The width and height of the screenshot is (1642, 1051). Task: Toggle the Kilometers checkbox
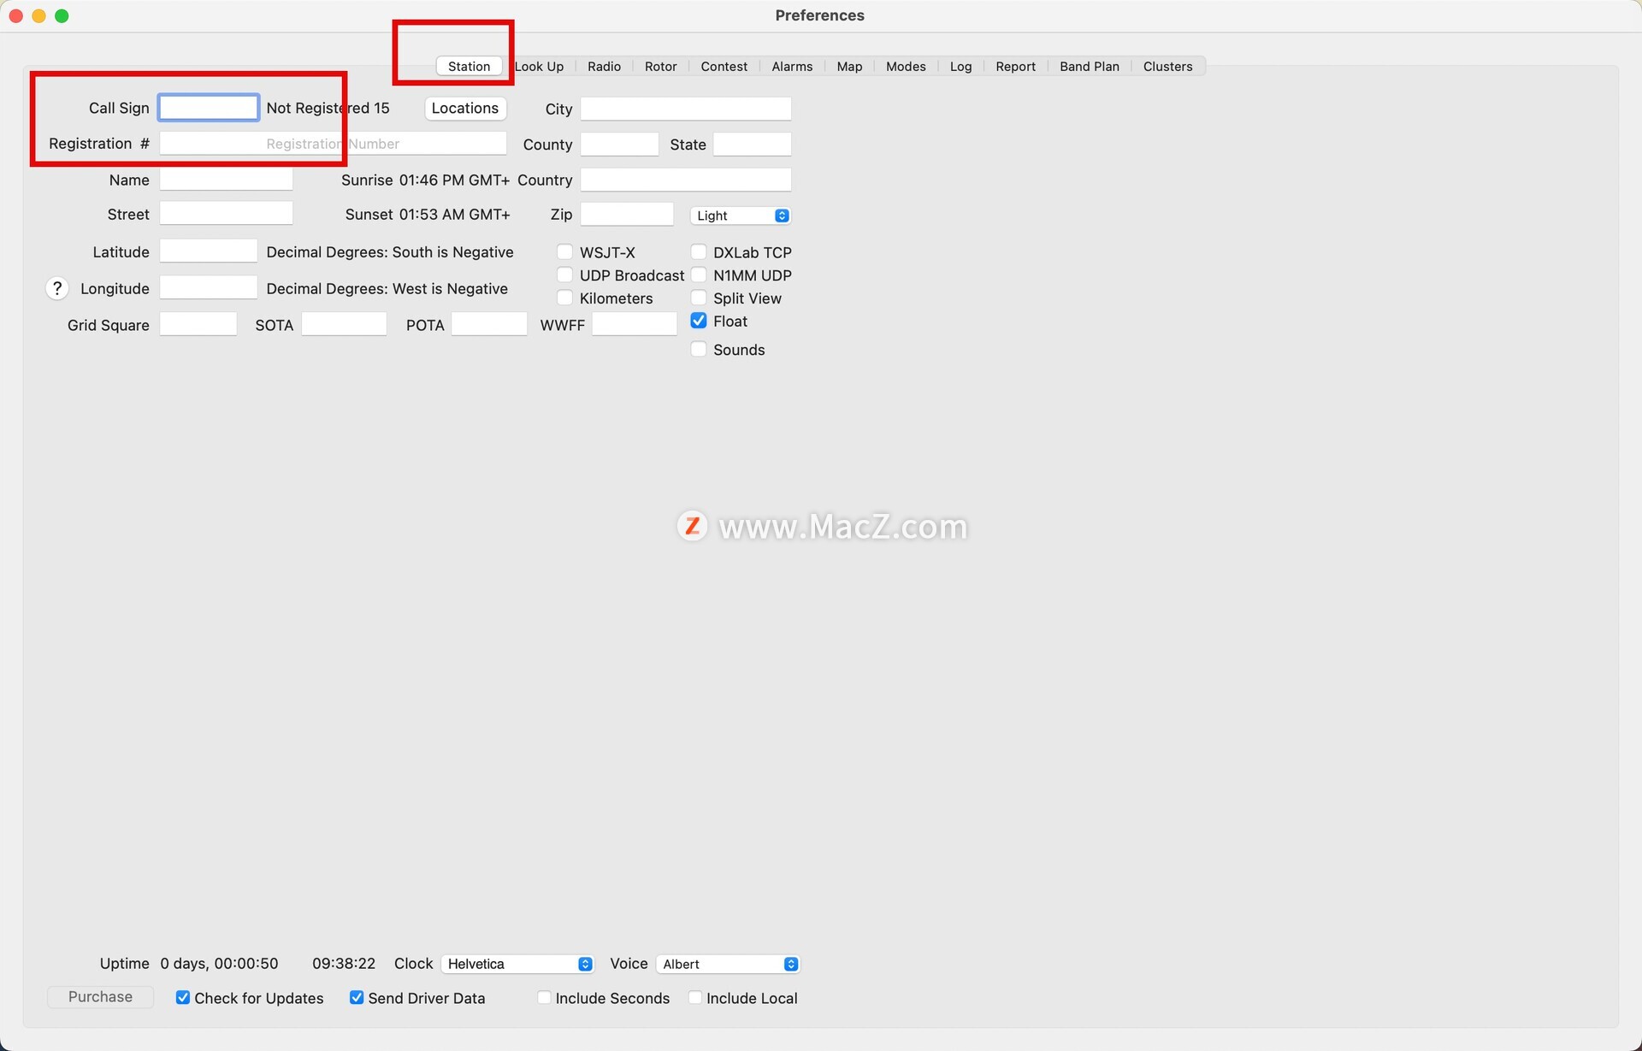tap(564, 298)
